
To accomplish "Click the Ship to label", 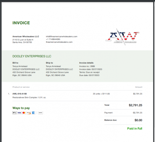I will (x=49, y=63).
